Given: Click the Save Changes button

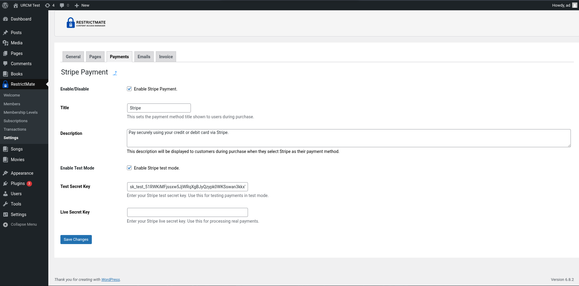Looking at the screenshot, I should pyautogui.click(x=76, y=240).
